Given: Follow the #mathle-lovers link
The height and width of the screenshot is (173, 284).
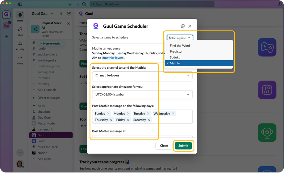Looking at the screenshot, I should tap(113, 58).
